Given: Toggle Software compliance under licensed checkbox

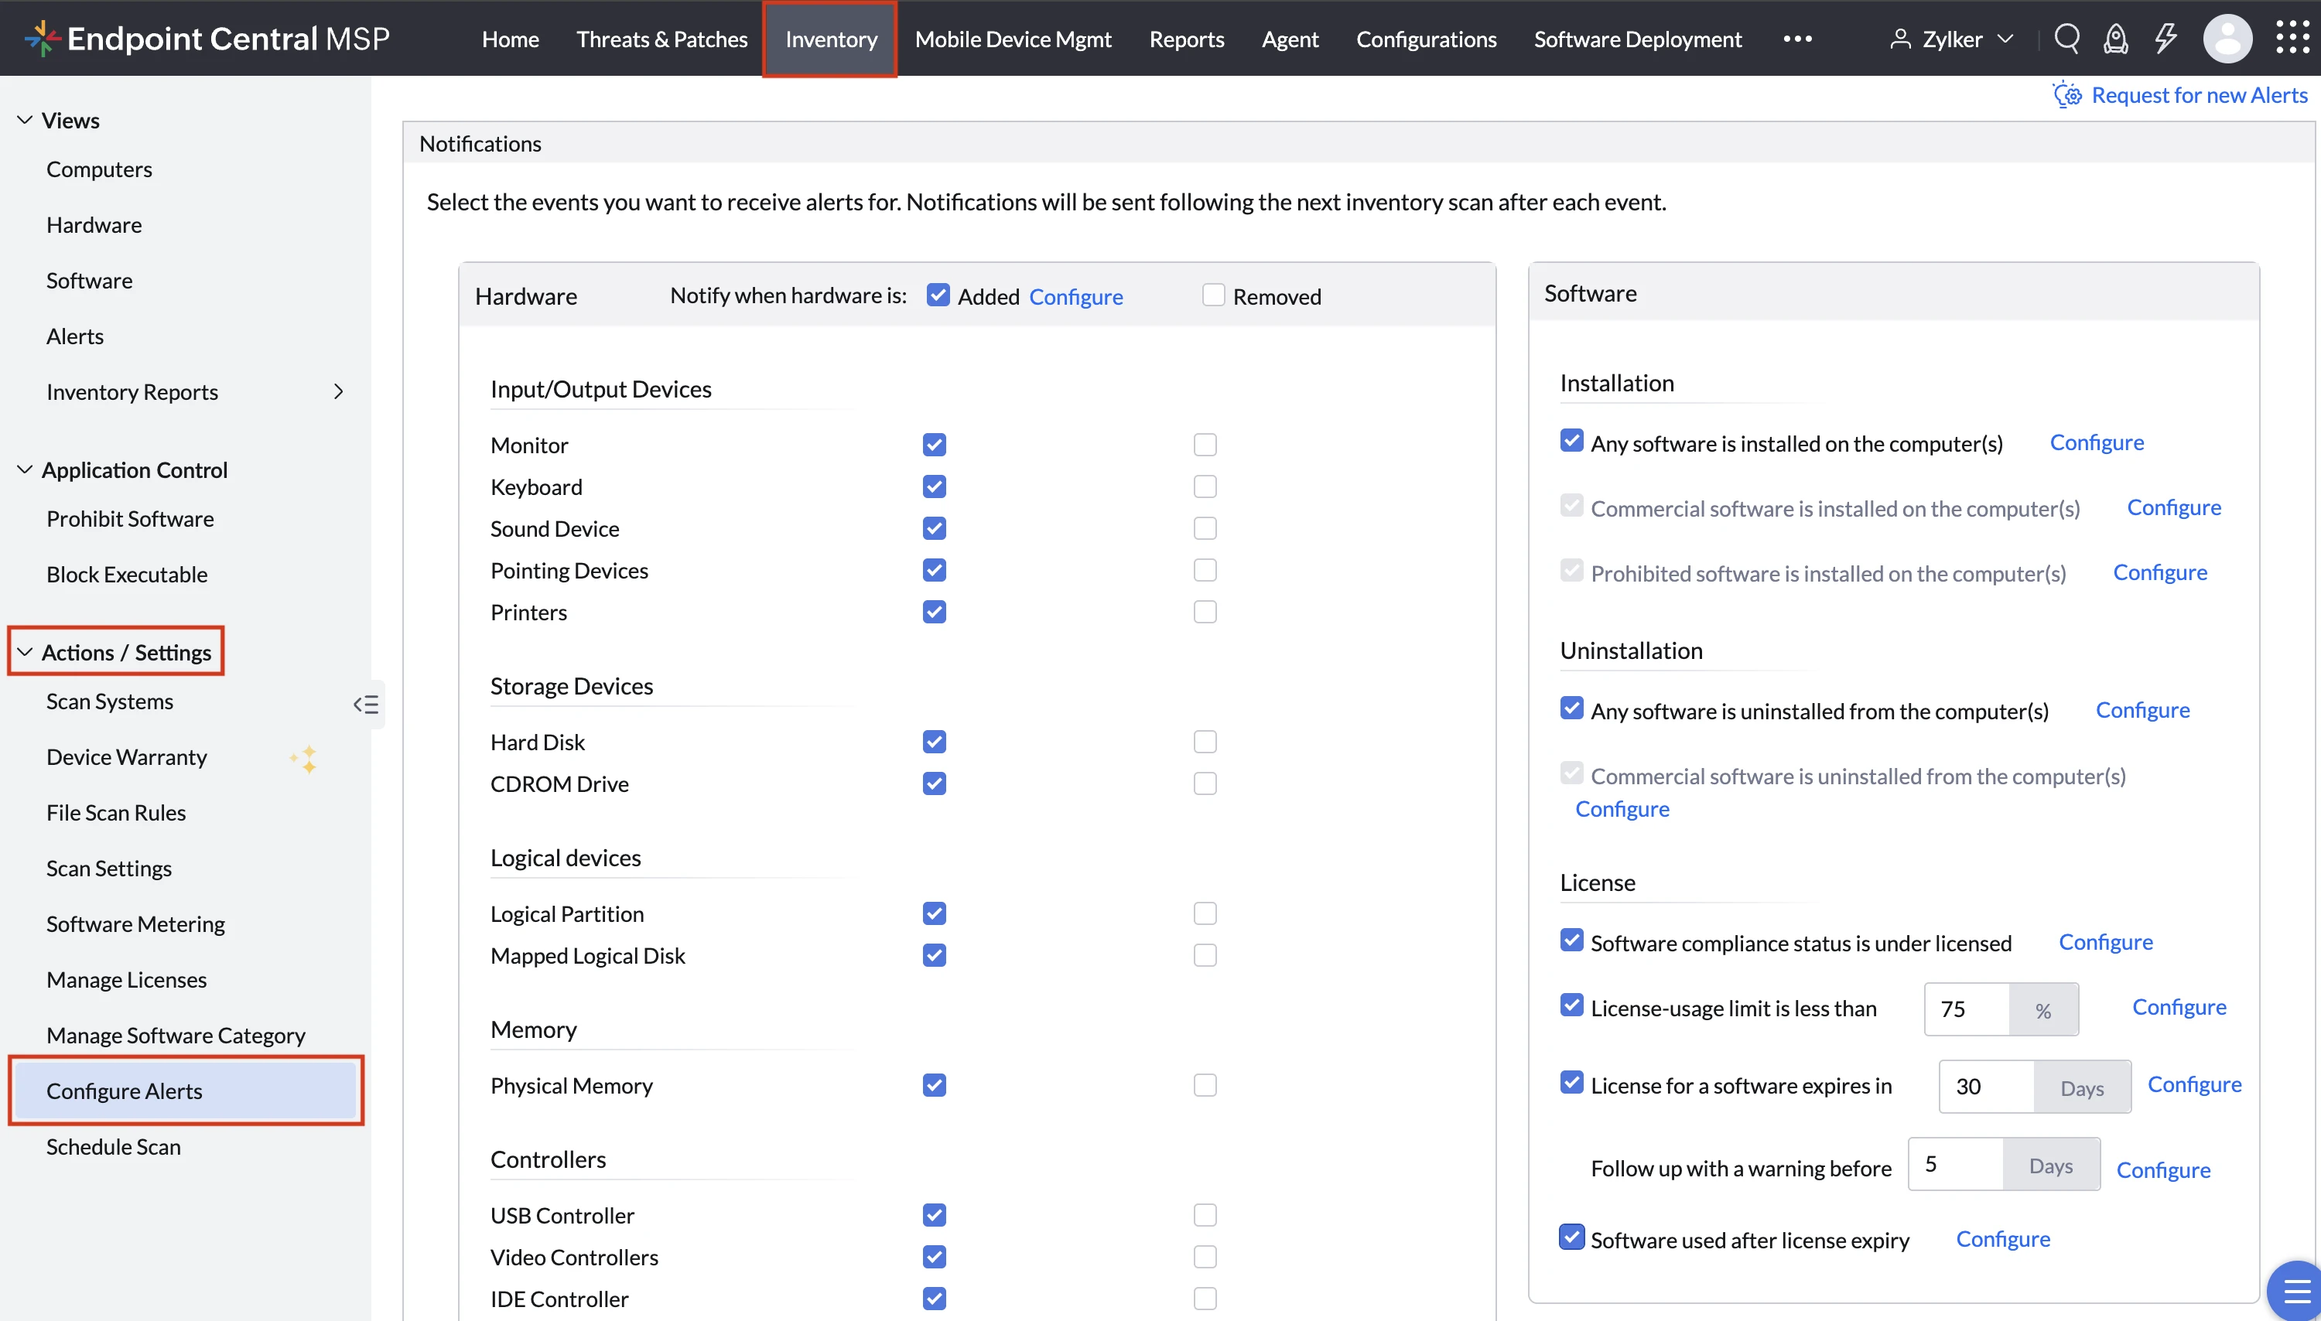Looking at the screenshot, I should coord(1571,940).
